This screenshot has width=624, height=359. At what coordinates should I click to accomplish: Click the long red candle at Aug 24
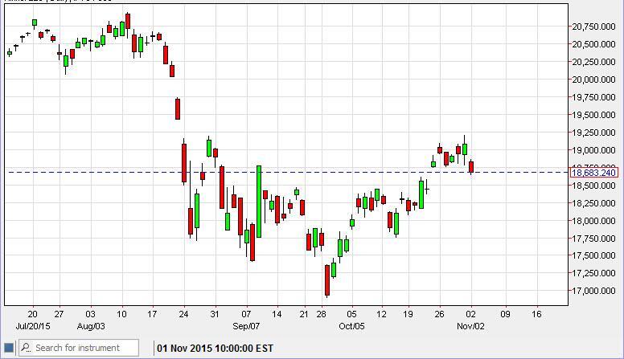184,163
